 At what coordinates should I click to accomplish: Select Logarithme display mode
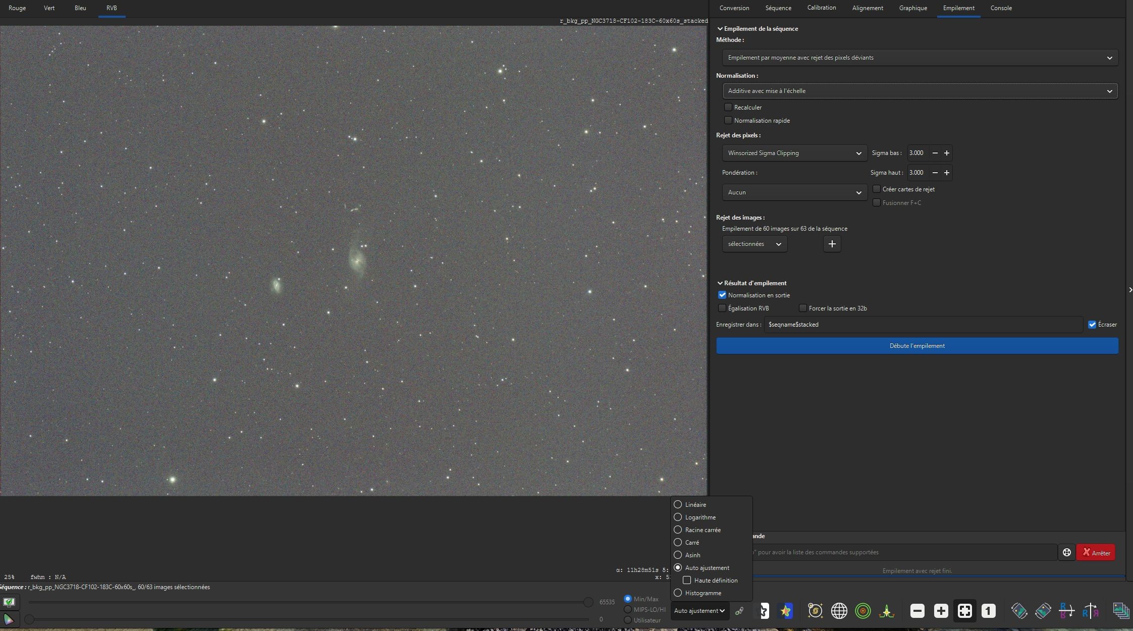pos(678,517)
